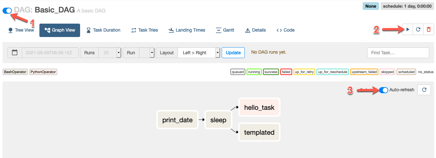The height and width of the screenshot is (158, 436).
Task: Toggle the Basic_DAG pause/unpause switch
Action: (x=7, y=11)
